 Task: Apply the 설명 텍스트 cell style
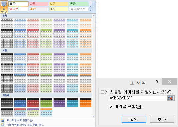79,9
